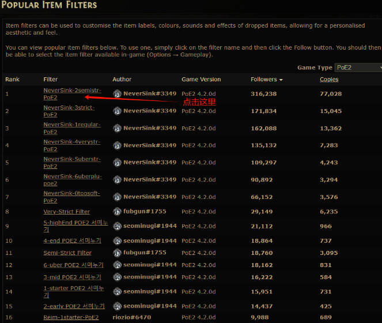
Task: Open Very-Strict Filter link
Action: [66, 212]
